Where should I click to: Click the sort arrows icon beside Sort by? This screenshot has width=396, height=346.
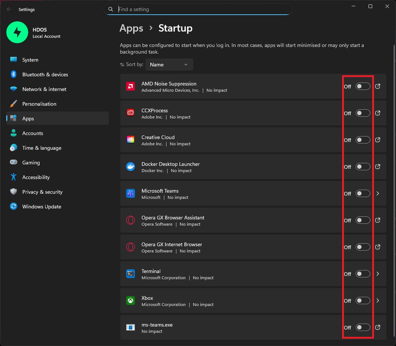click(x=122, y=65)
